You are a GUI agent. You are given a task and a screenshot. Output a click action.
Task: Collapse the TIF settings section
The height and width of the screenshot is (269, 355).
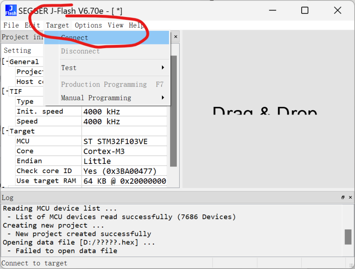coord(5,91)
